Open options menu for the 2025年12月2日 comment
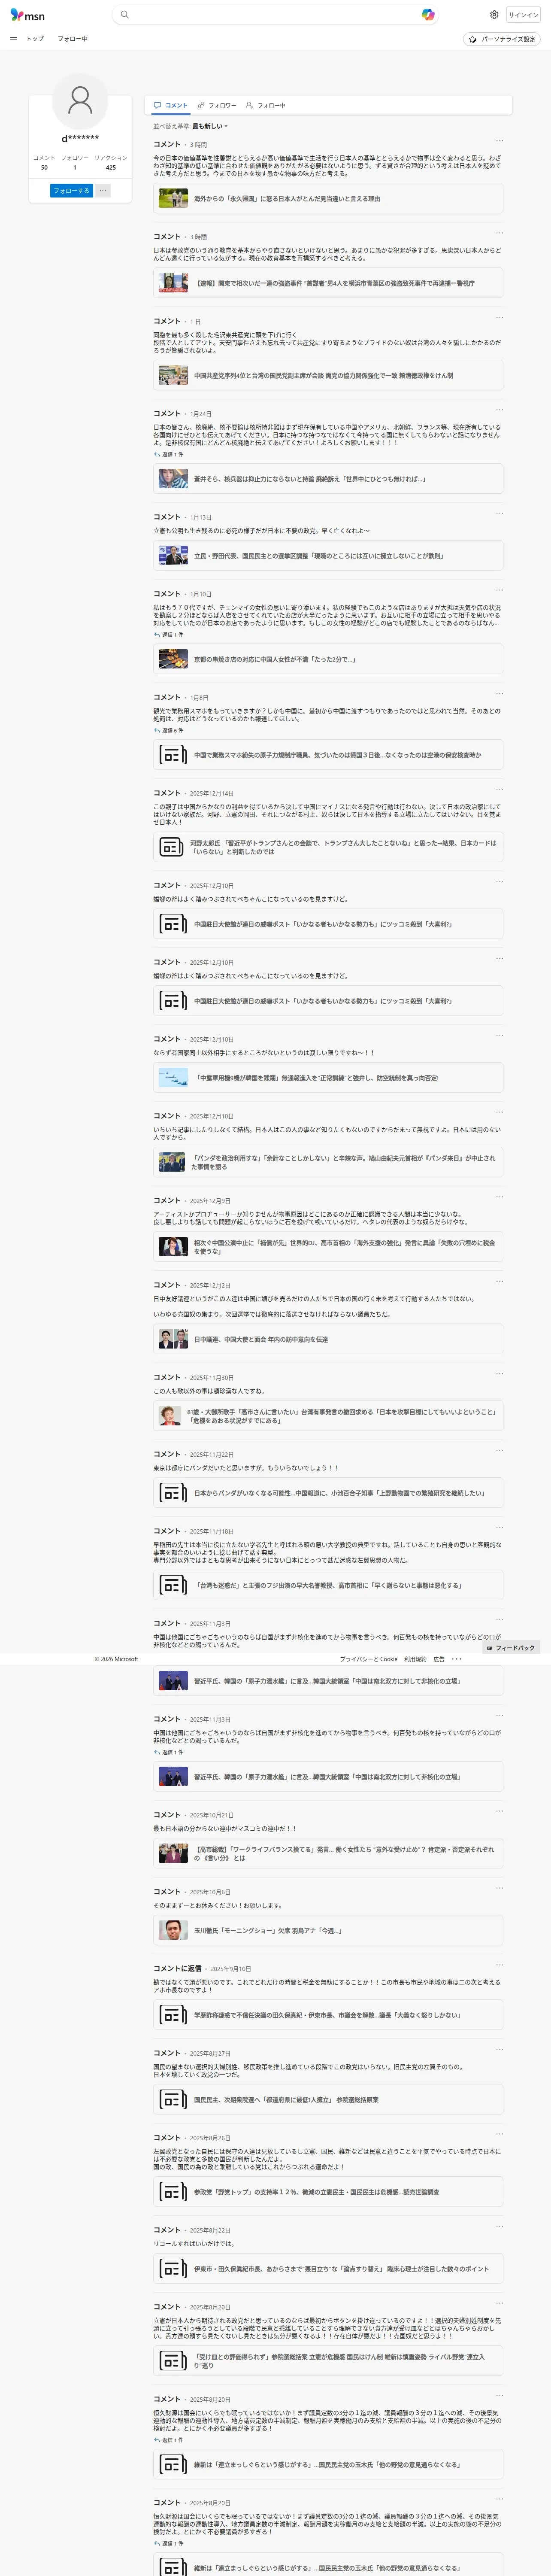Screen dimensions: 551x2576 (499, 1281)
